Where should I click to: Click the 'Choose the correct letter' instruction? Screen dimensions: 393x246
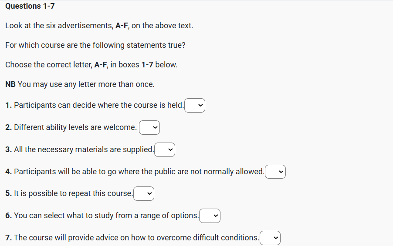click(91, 65)
